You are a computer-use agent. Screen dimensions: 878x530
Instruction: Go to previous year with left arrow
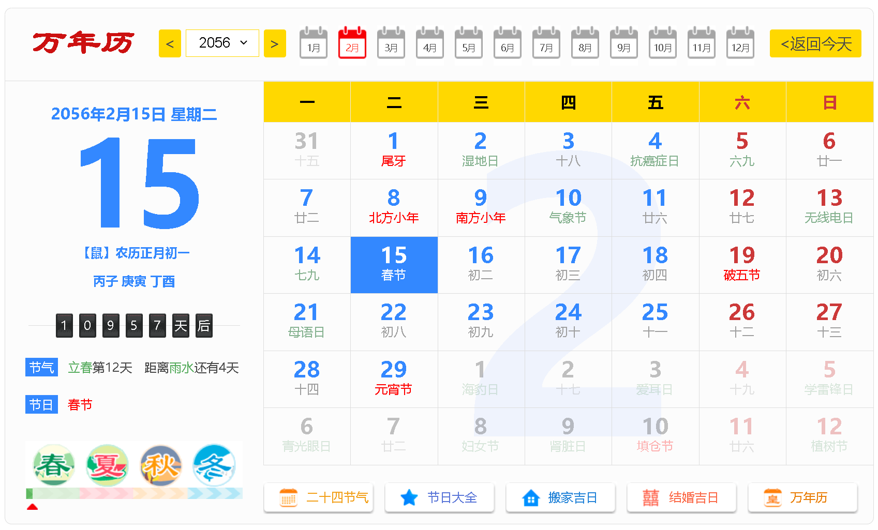click(170, 44)
